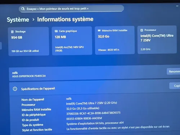The image size is (180, 135).
Task: Open the Carte graphique 128 MB card
Action: pyautogui.click(x=72, y=41)
